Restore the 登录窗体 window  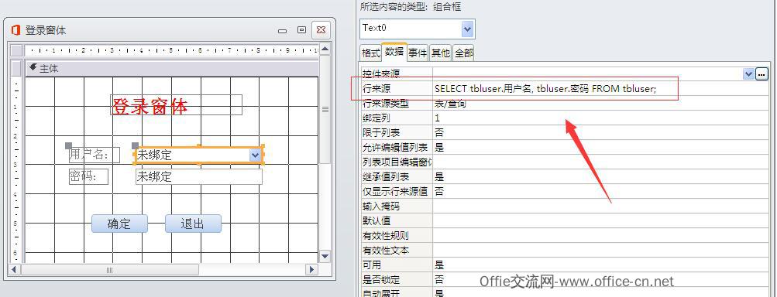[x=301, y=30]
